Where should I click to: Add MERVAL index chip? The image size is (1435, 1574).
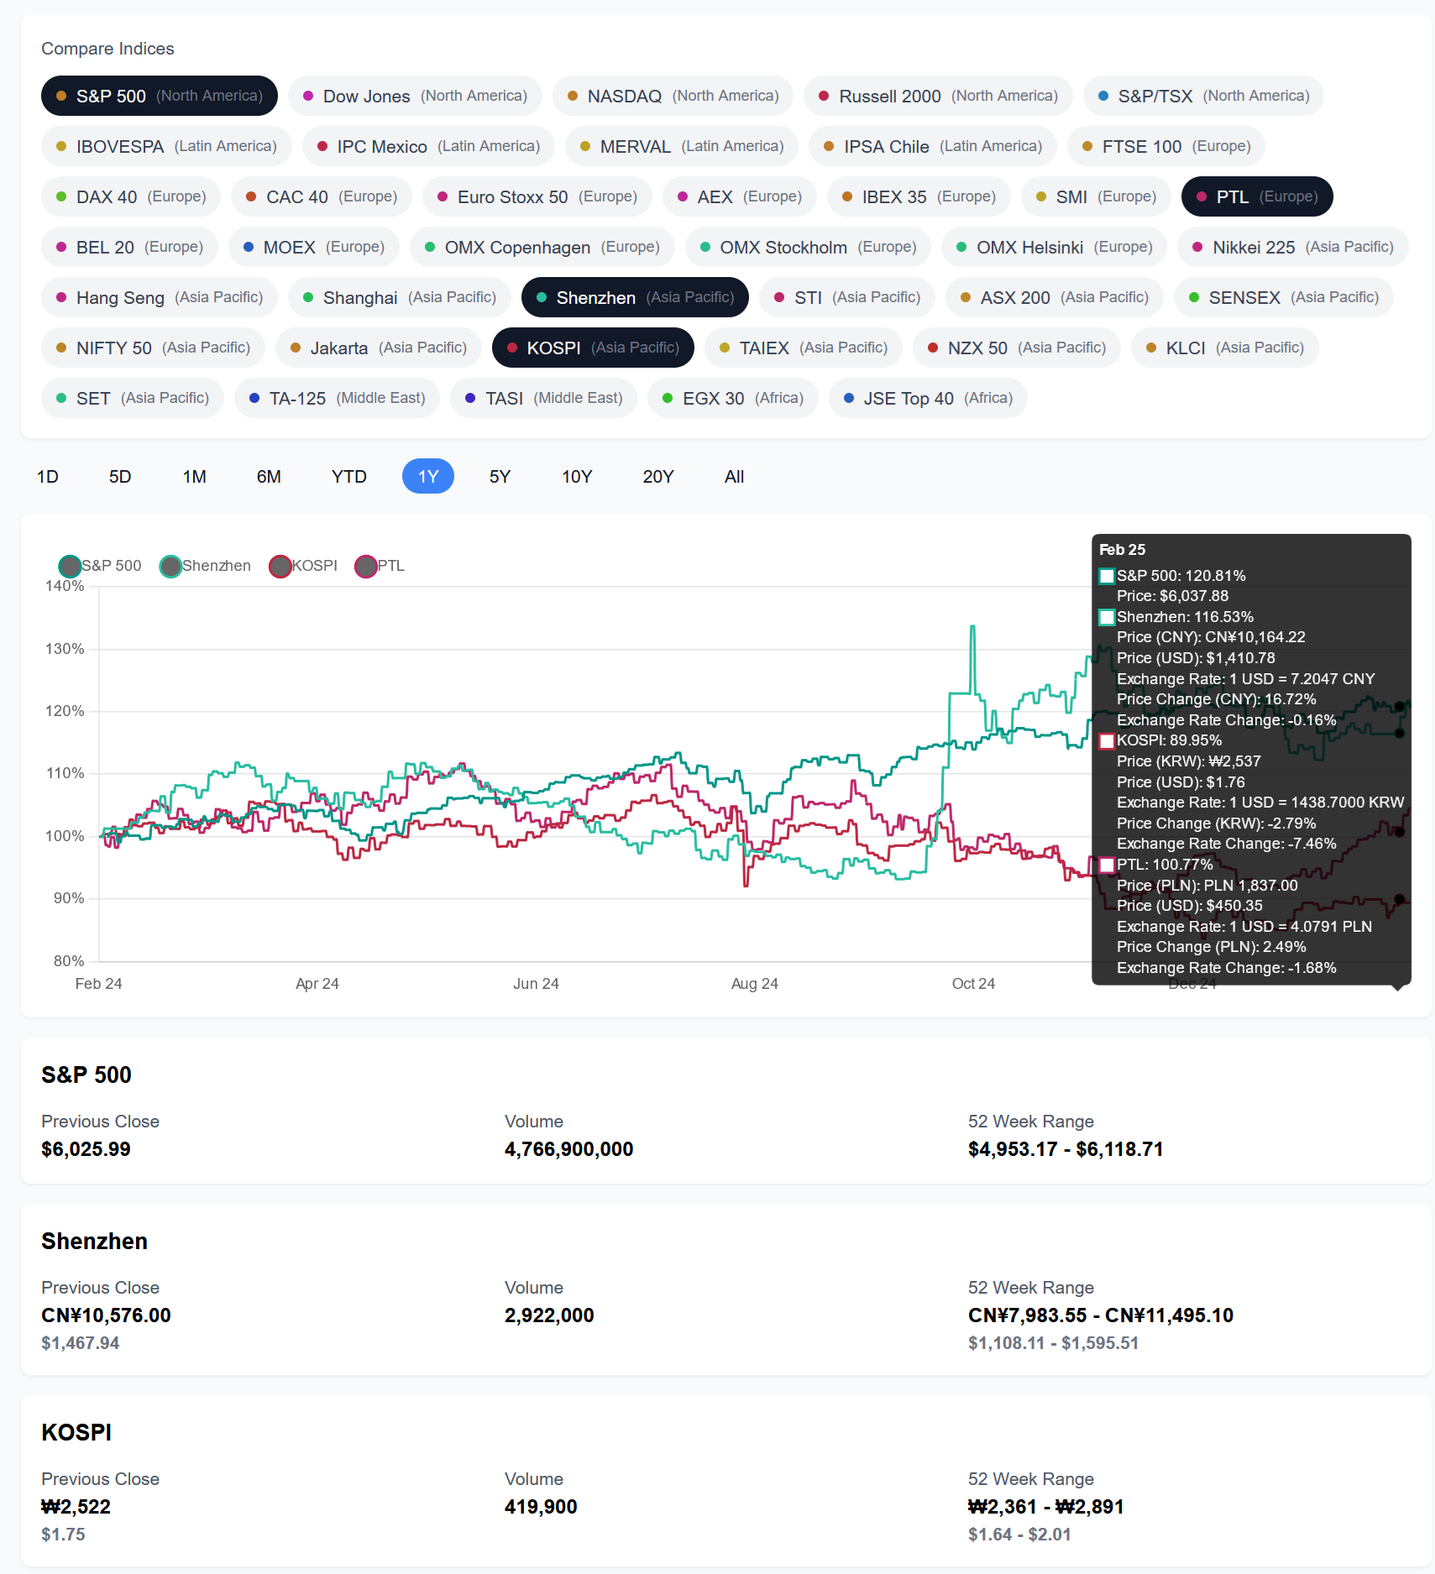[x=682, y=146]
